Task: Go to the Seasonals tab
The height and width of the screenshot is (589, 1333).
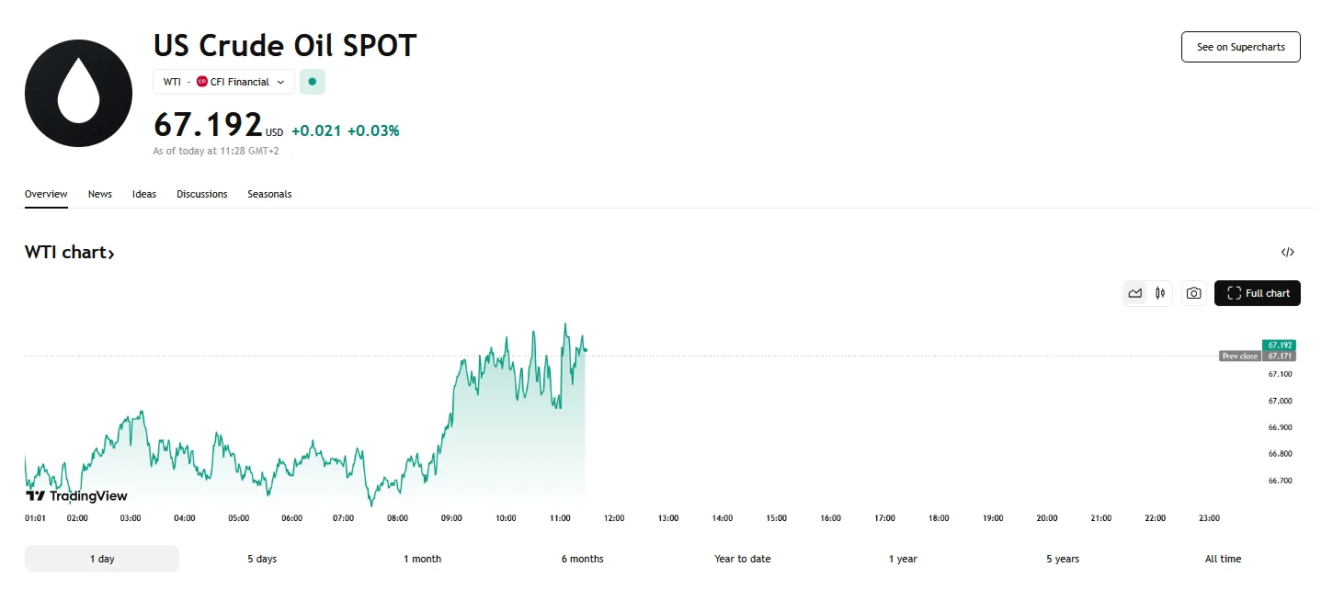Action: click(269, 194)
